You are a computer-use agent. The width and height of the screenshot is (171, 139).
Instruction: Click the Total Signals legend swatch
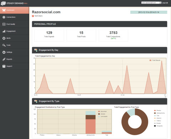click(x=150, y=60)
